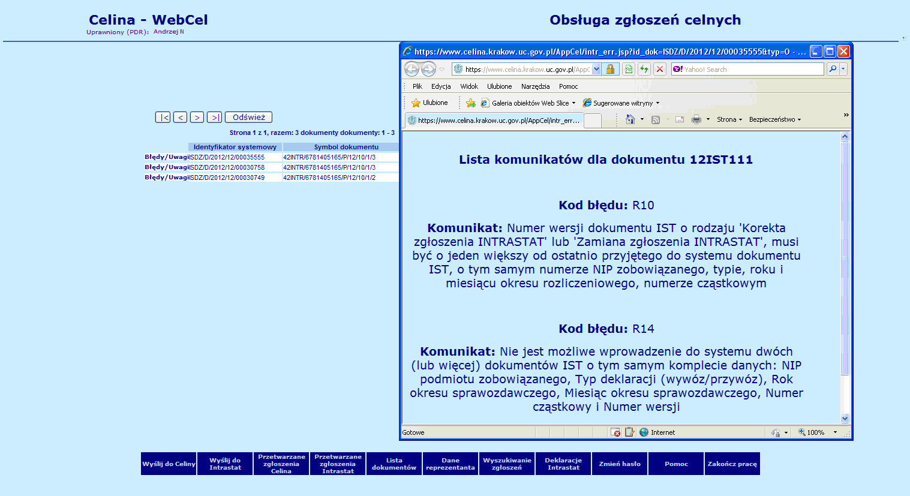
Task: Click the 100% zoom level button
Action: point(811,432)
